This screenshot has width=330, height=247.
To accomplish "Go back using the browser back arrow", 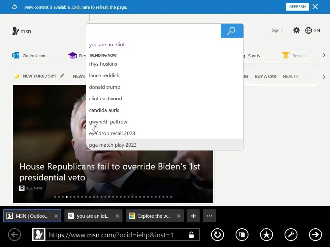I will click(15, 234).
